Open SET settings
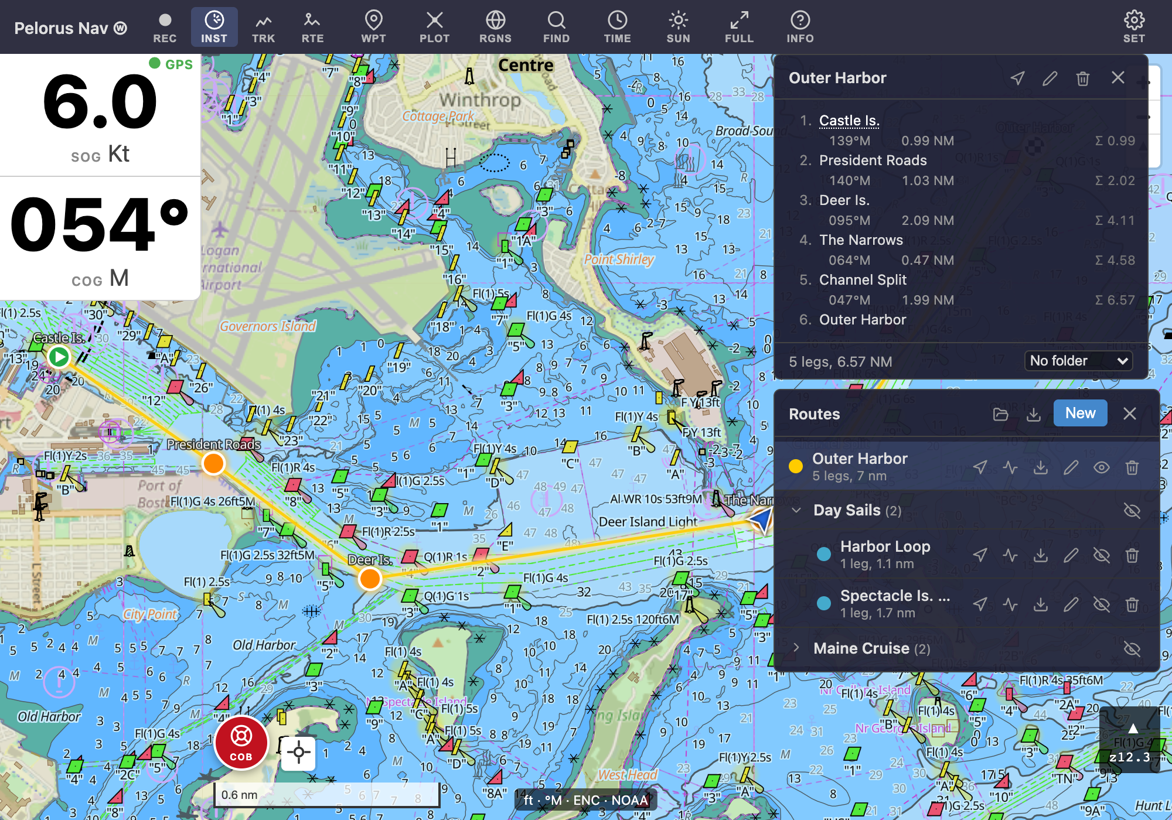Viewport: 1172px width, 820px height. pyautogui.click(x=1134, y=28)
